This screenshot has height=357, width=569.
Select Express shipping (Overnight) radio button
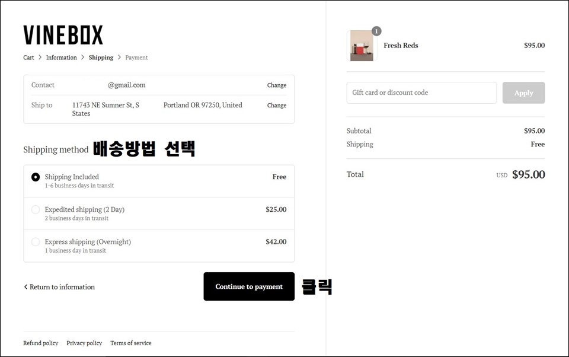[36, 242]
